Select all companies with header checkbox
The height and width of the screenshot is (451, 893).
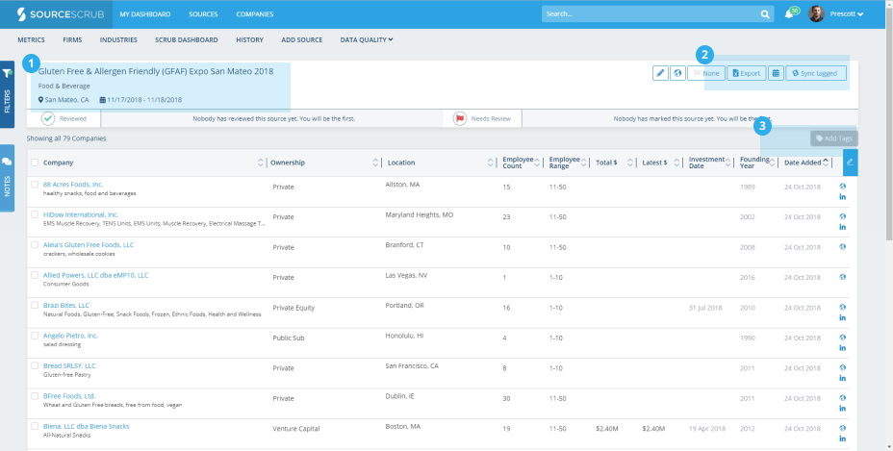(x=35, y=163)
